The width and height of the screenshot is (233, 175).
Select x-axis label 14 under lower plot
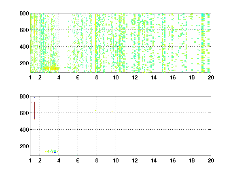pos(154,160)
